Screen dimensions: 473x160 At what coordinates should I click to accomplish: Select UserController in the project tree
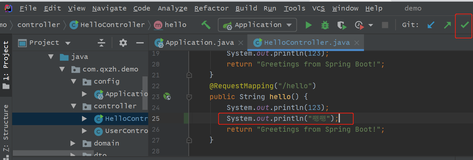[126, 131]
